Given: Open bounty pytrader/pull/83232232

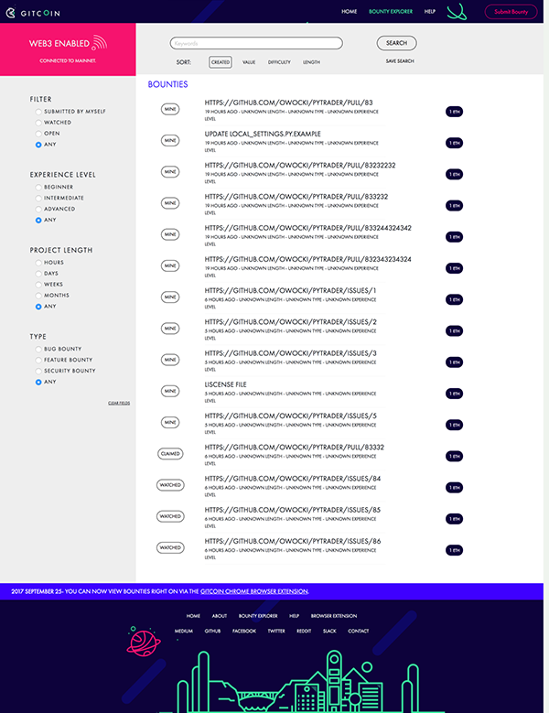Looking at the screenshot, I should coord(300,165).
